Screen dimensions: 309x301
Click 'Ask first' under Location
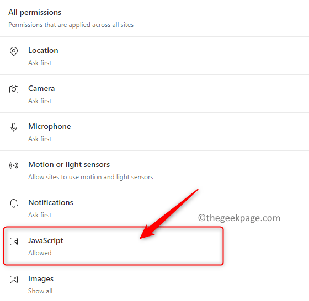coord(40,63)
